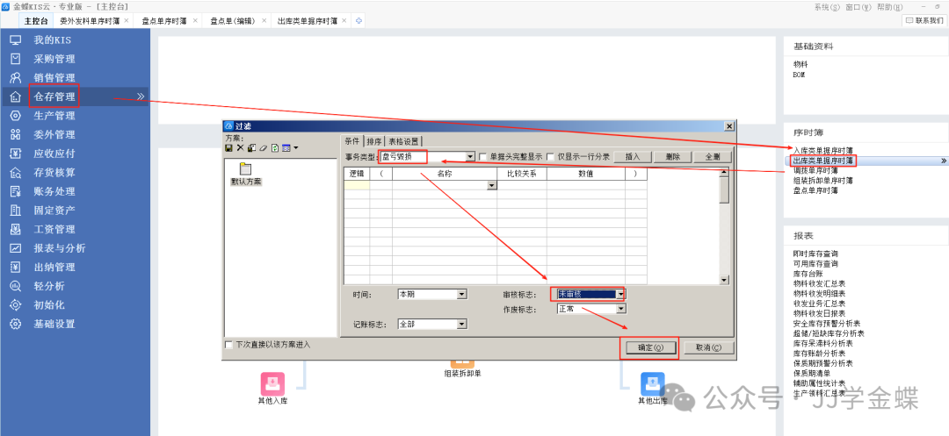Screen dimensions: 949x436
Task: Switch to the 排序 tab
Action: [x=374, y=140]
